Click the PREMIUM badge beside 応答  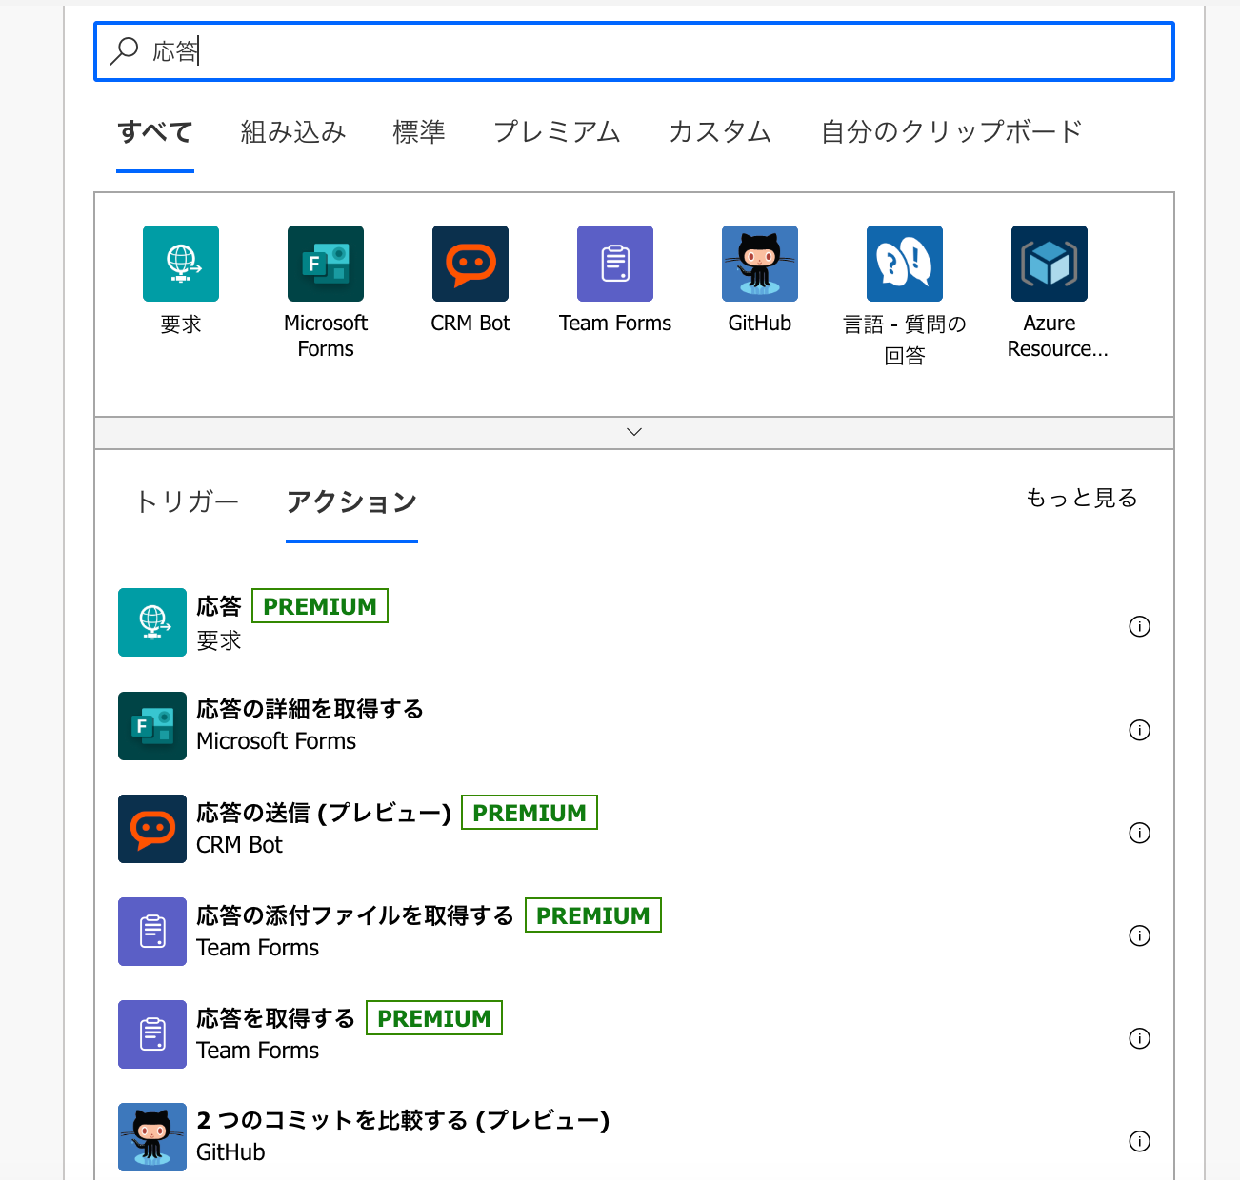(320, 606)
